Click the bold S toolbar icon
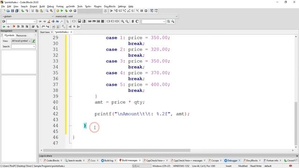 pos(133,21)
